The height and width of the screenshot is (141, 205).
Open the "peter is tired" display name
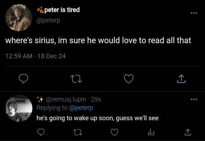tap(62, 10)
